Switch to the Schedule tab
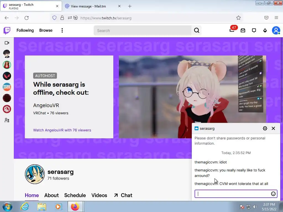Viewport: 283px width, 212px height. click(x=75, y=195)
